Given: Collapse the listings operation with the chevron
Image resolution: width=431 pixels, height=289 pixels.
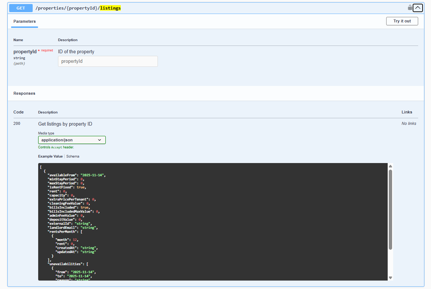Looking at the screenshot, I should [x=417, y=8].
